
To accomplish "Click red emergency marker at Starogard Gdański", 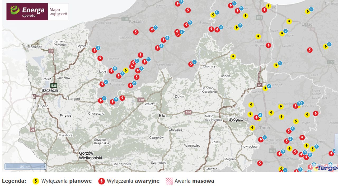I will point(268,45).
